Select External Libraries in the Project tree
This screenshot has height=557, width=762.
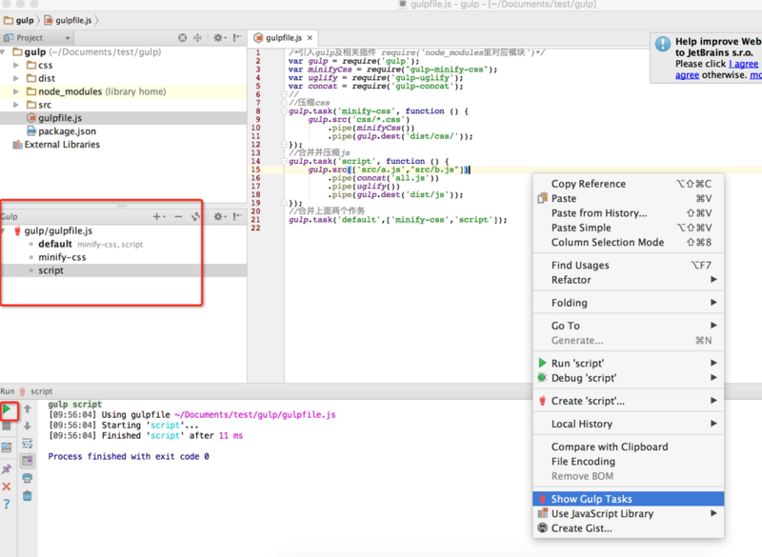point(62,144)
